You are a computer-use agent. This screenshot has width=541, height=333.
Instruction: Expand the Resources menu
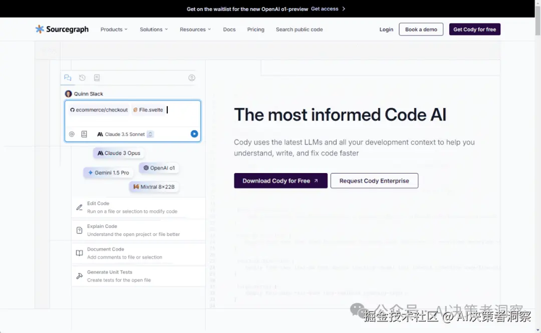pyautogui.click(x=195, y=29)
